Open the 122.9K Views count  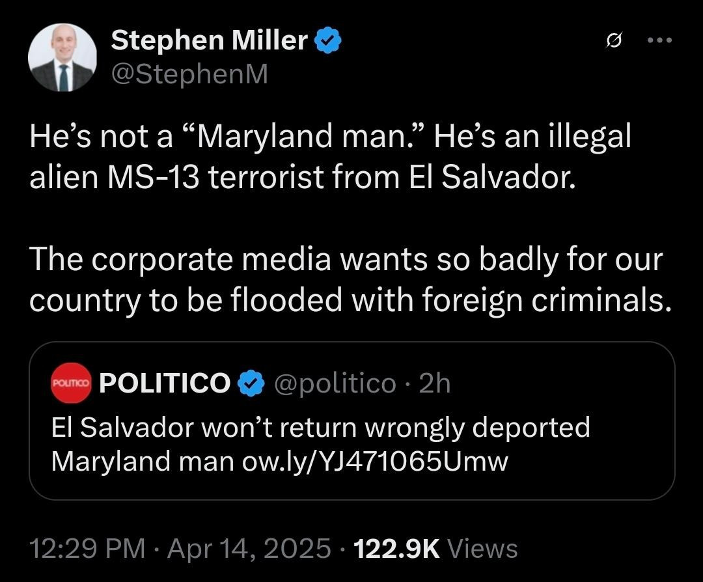[x=396, y=549]
